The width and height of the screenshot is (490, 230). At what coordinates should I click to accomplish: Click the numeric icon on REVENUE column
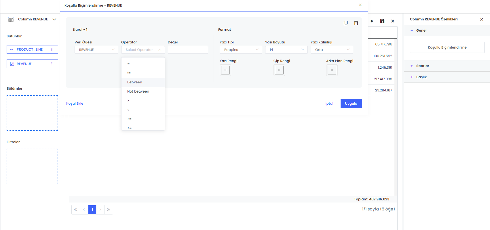[12, 64]
